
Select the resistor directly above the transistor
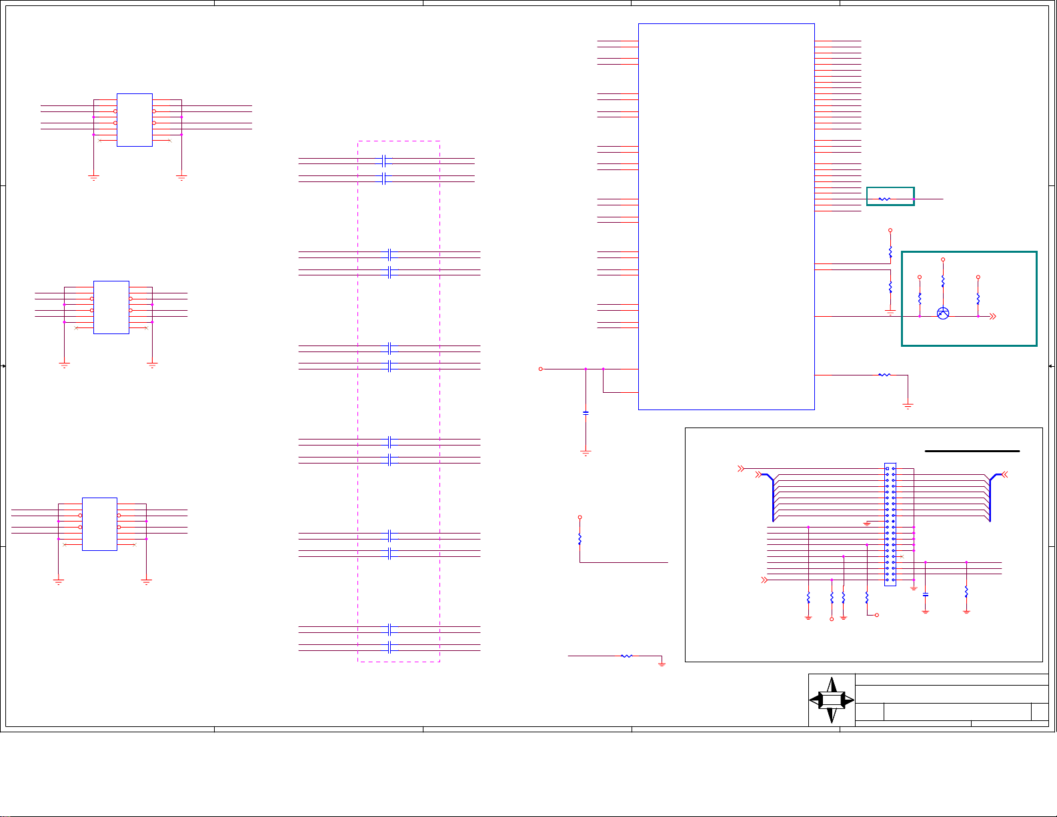click(x=943, y=281)
